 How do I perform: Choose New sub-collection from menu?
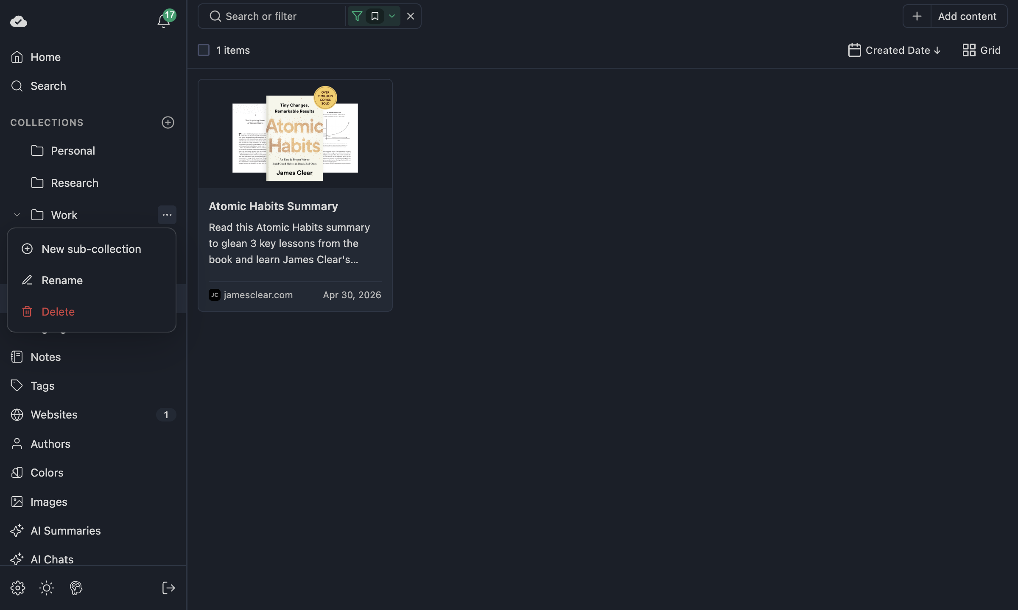click(x=92, y=249)
